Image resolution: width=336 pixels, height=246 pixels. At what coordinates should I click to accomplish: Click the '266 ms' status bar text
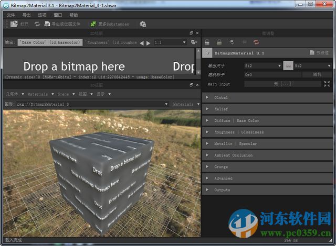[x=291, y=240]
